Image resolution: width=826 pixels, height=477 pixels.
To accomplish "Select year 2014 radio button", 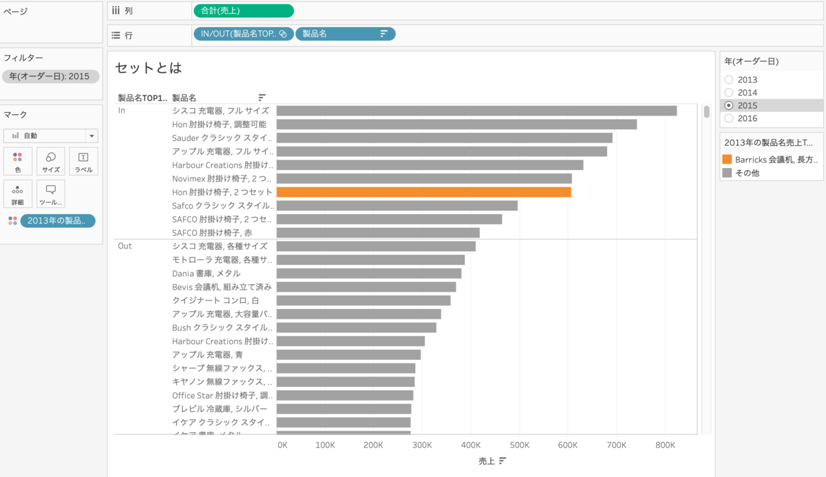I will coord(729,92).
